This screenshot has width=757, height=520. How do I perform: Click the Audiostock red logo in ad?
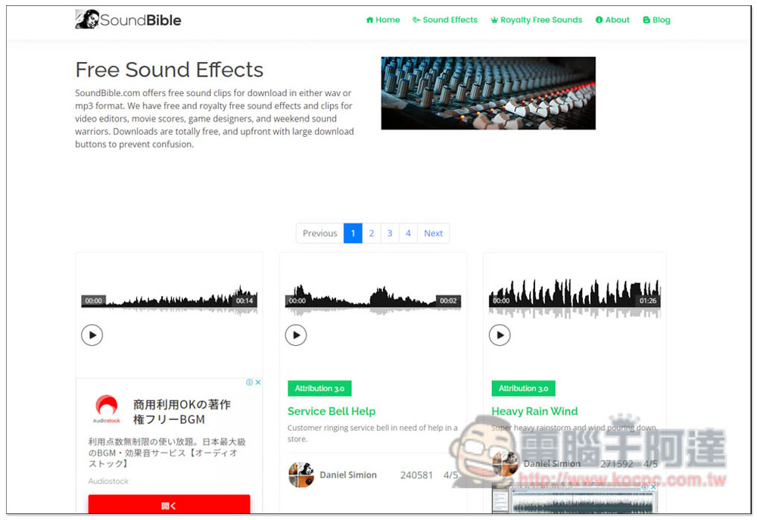(106, 408)
